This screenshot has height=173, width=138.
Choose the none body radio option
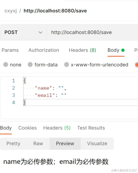[x=6, y=65]
